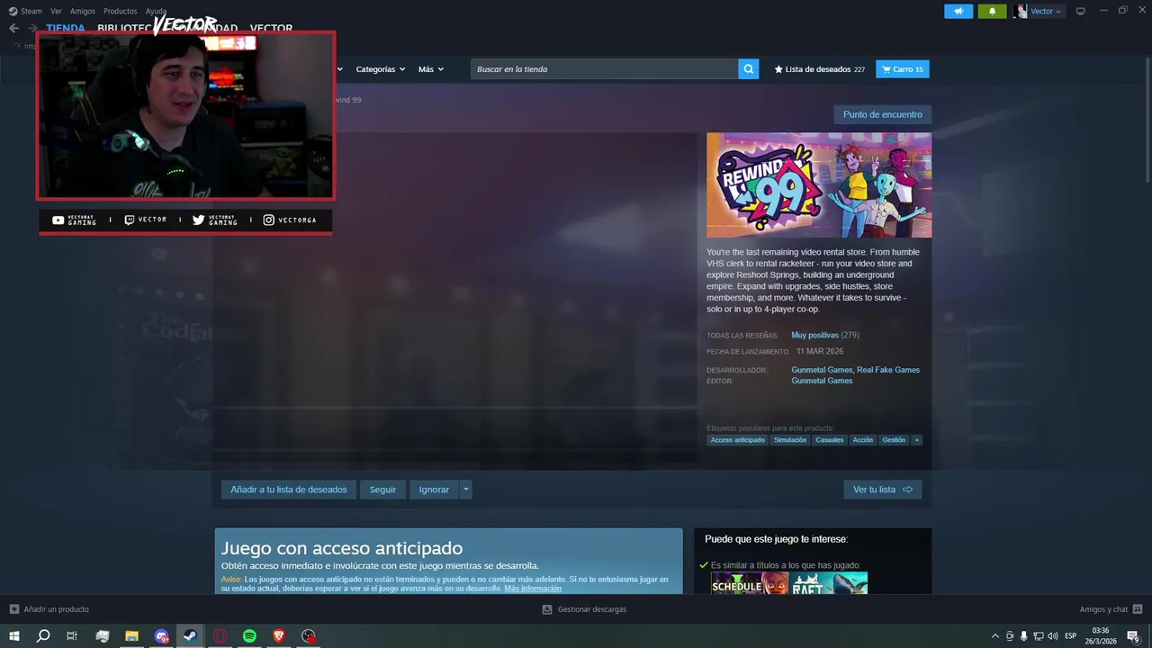Viewport: 1152px width, 648px height.
Task: Open the OBS Studio taskbar icon
Action: click(x=309, y=636)
